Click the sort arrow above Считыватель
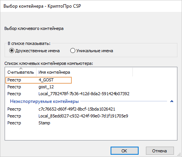Screen dimensions: 182x157 coord(21,68)
